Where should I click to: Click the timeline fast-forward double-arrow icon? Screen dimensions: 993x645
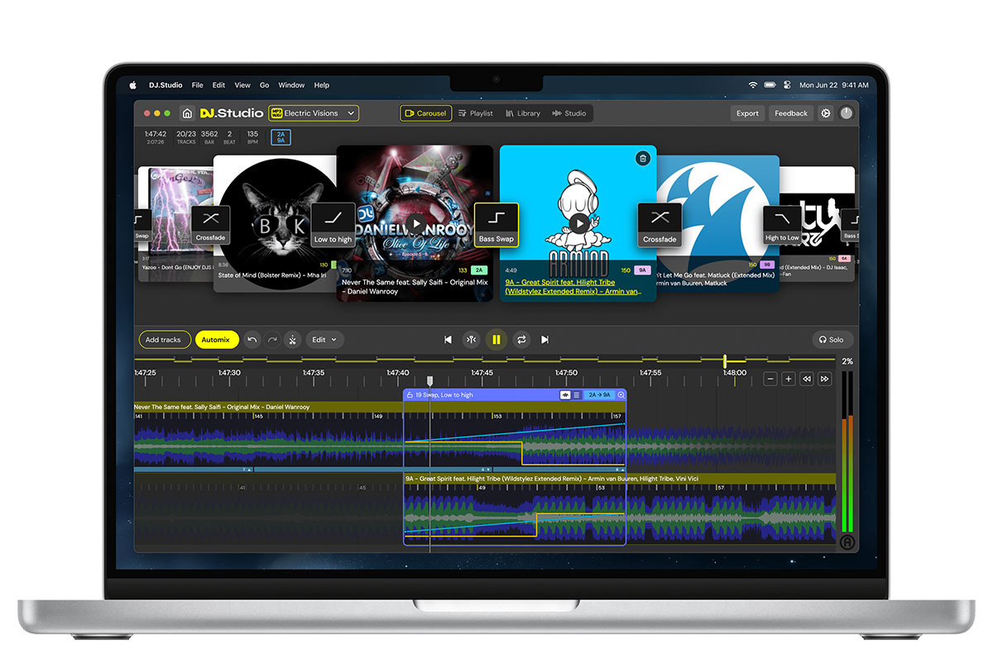tap(825, 379)
